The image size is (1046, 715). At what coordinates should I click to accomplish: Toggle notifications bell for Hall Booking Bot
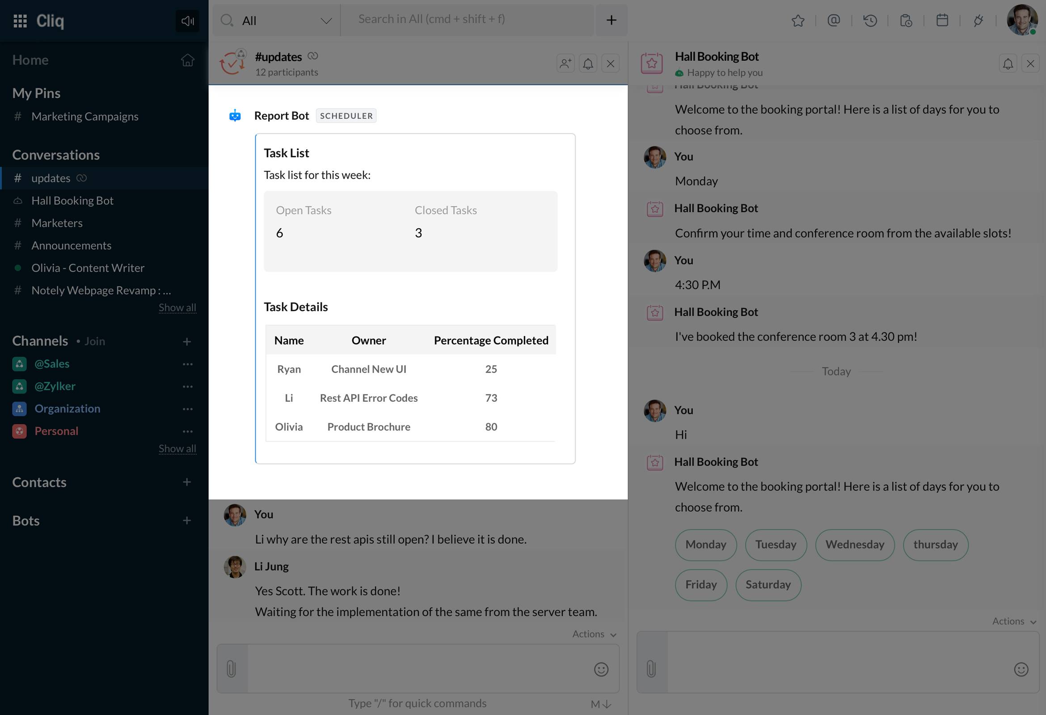coord(1008,63)
